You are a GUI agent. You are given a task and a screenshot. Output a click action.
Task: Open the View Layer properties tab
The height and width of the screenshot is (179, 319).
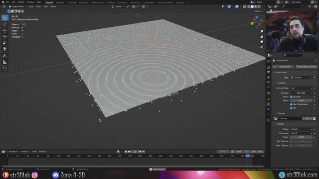[x=269, y=77]
